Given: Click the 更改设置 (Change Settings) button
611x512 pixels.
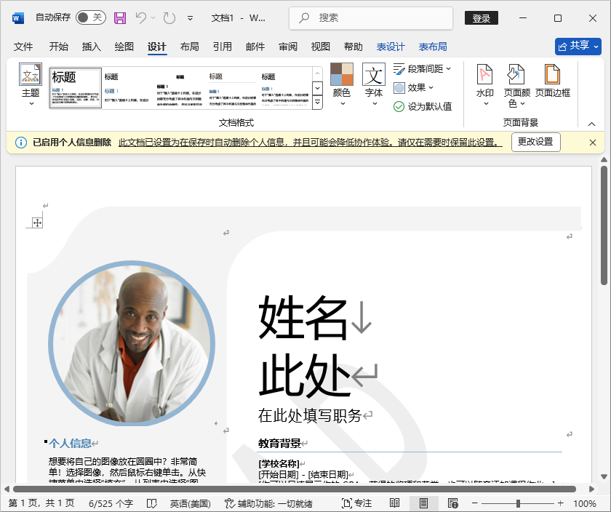Looking at the screenshot, I should coord(535,142).
